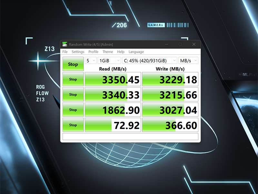This screenshot has width=258, height=194.
Task: Open the Help menu
Action: tap(121, 52)
